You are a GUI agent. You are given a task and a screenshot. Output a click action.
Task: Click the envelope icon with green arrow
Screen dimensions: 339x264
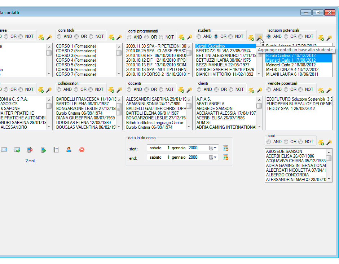coord(17,150)
